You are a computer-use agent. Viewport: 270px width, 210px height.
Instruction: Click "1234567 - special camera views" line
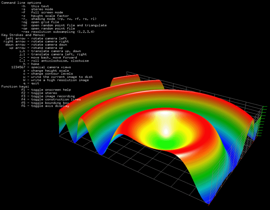[x=41, y=67]
